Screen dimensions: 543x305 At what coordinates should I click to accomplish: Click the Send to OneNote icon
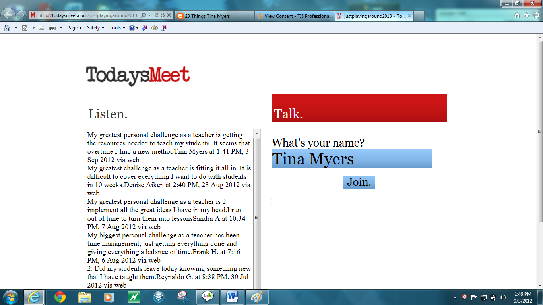click(145, 28)
